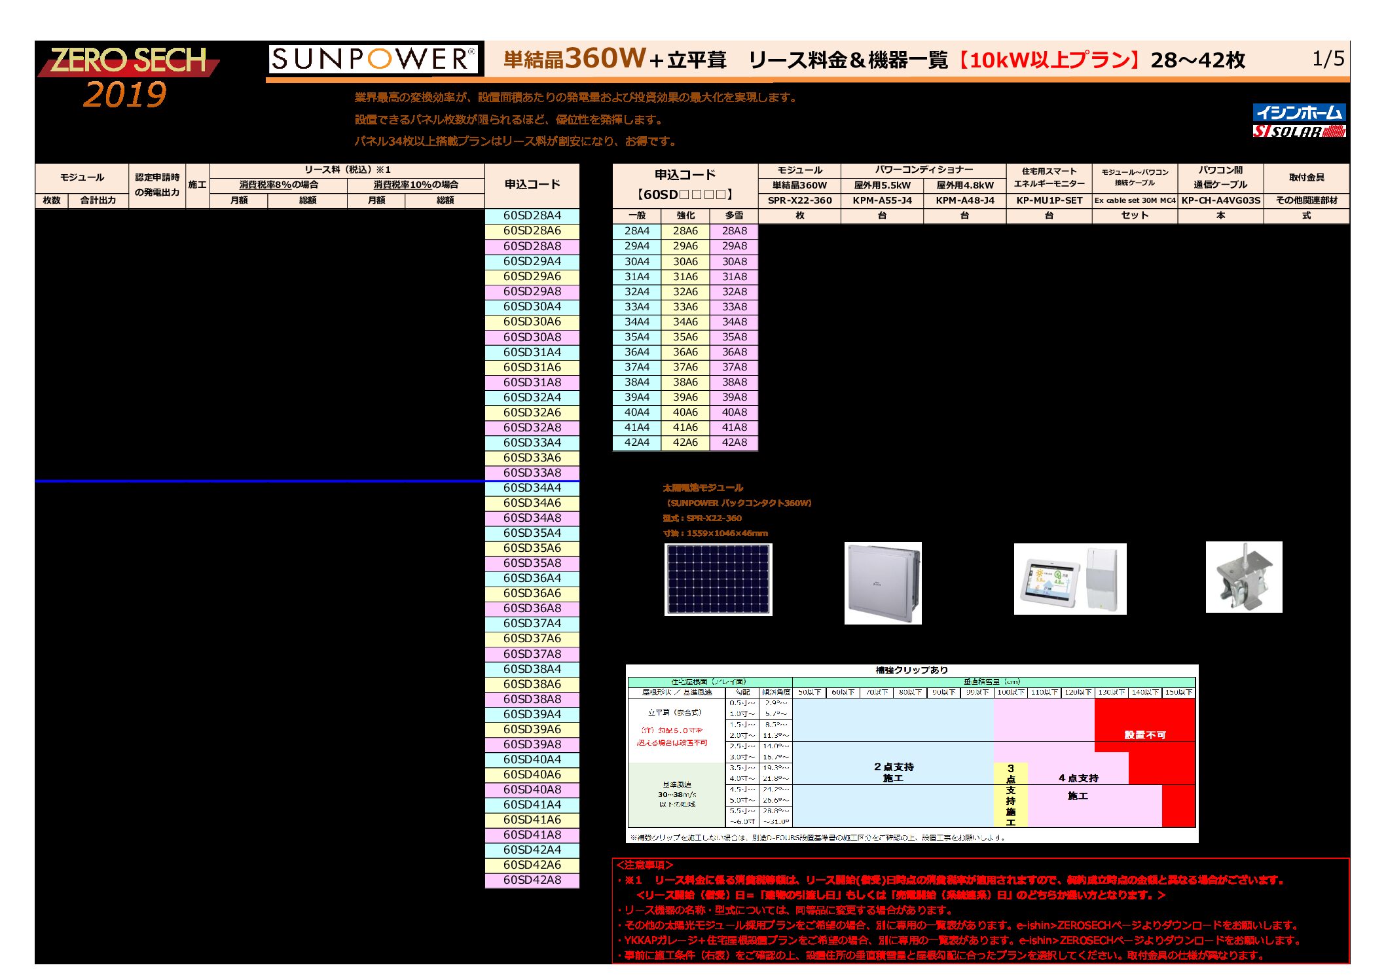Click cell 42A4 in the code table
Screen dimensions: 1386x980
tap(637, 443)
